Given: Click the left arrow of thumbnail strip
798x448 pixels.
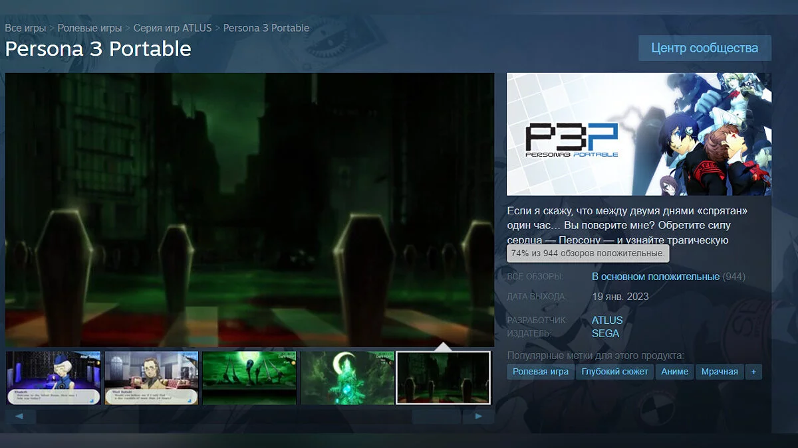Looking at the screenshot, I should click(21, 417).
